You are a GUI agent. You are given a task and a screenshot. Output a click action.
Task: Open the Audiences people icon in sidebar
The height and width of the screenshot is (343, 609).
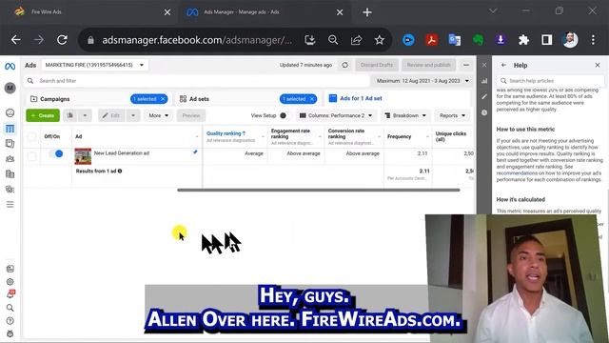(10, 159)
